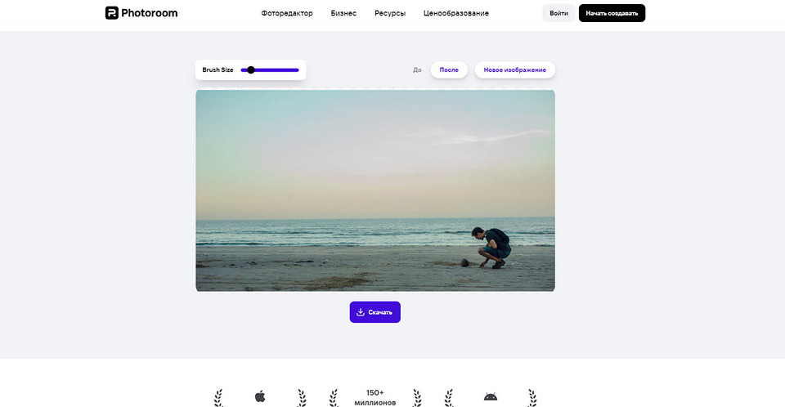
Task: Click the Brush Size label
Action: click(218, 70)
